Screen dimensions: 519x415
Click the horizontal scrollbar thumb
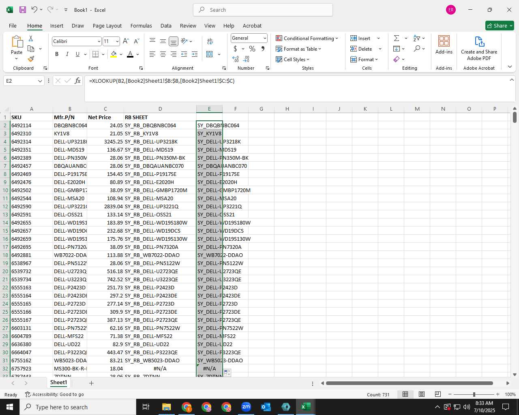point(410,383)
